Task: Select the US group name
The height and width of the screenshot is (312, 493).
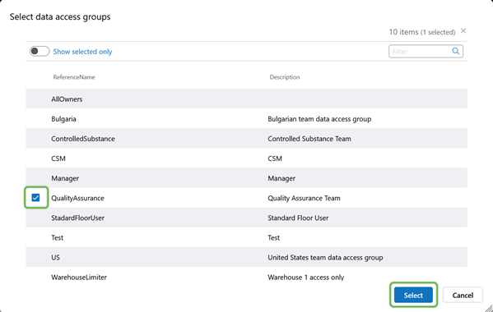Action: pos(55,258)
